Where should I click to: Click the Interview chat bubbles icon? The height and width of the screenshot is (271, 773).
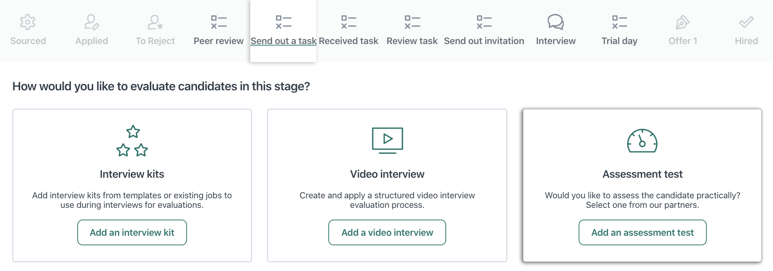point(556,22)
